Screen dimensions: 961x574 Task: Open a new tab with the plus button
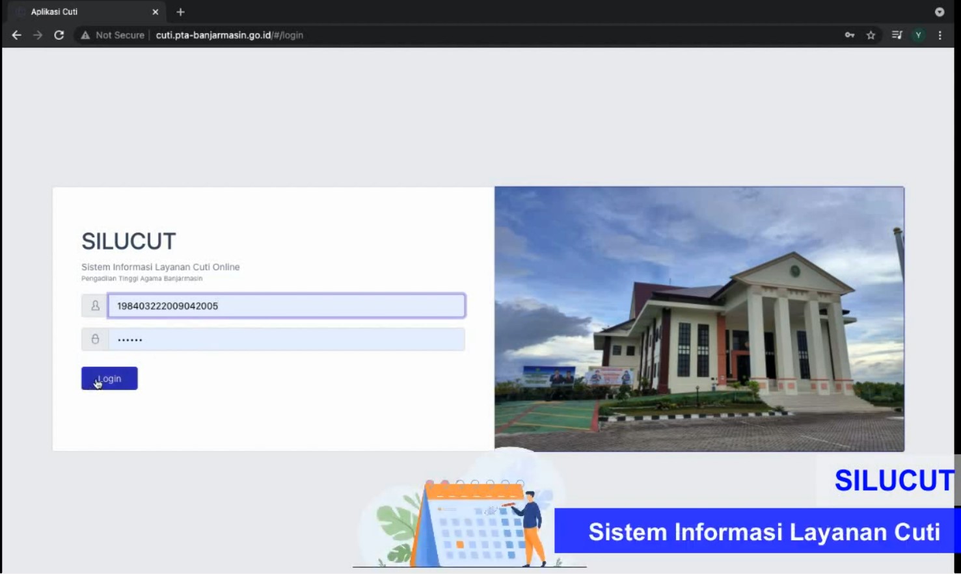point(181,12)
